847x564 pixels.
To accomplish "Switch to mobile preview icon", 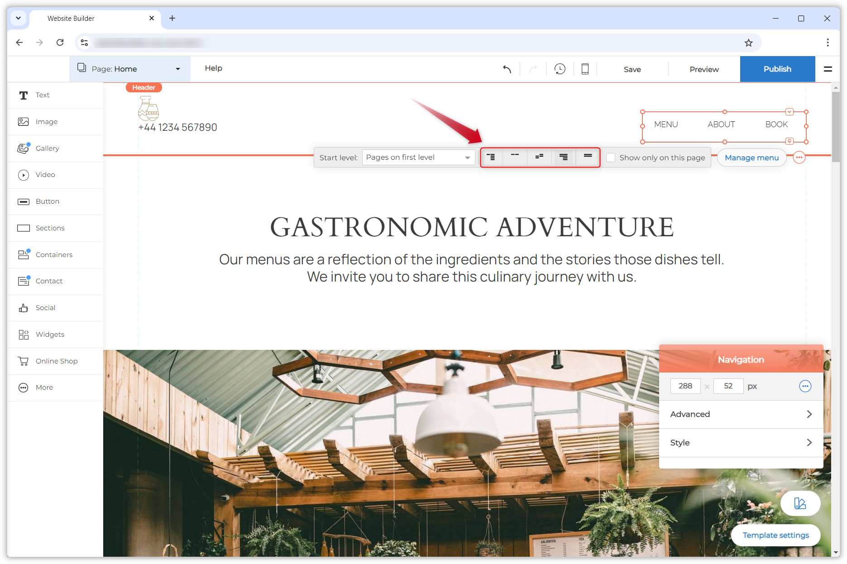I will tap(585, 69).
